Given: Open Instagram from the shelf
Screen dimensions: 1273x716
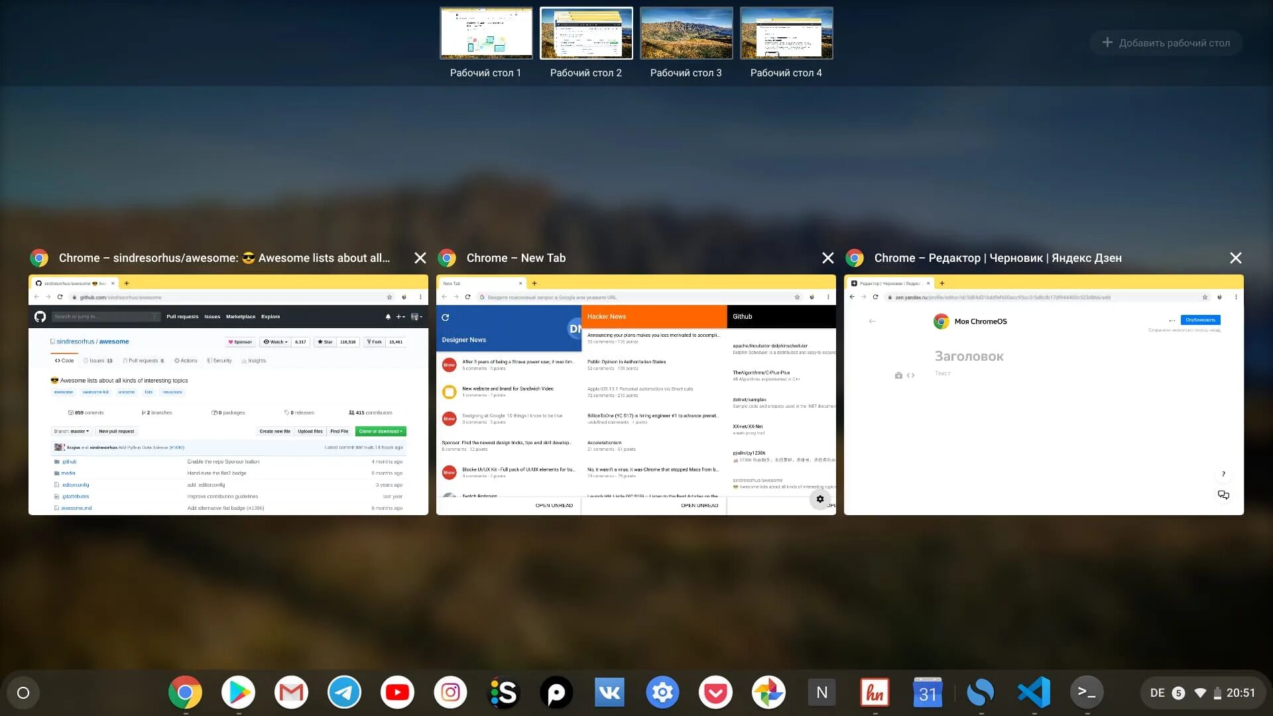Looking at the screenshot, I should pos(450,693).
